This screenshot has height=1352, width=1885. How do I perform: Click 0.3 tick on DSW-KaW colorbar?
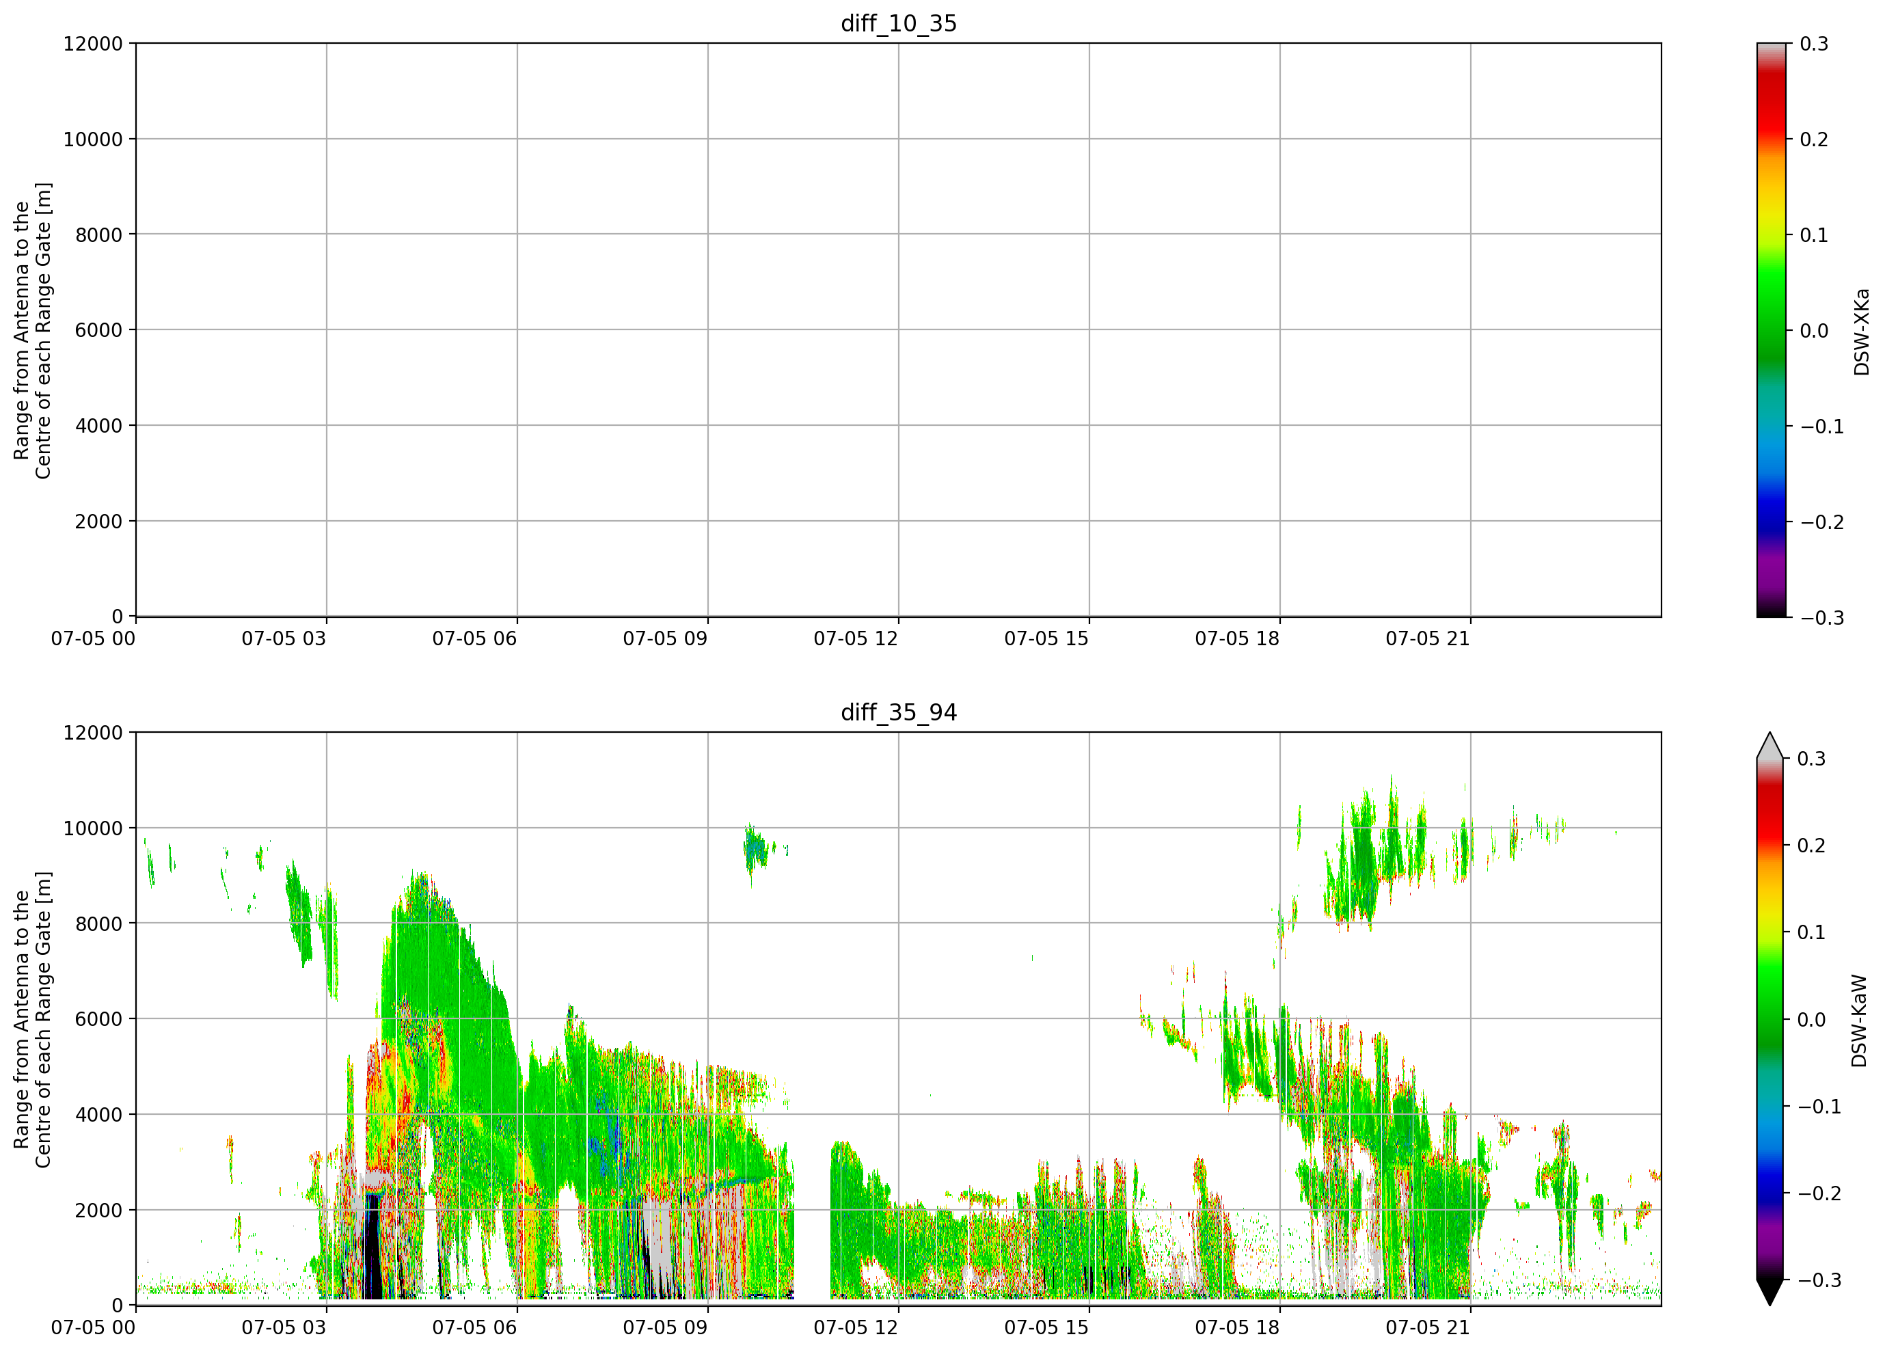pos(1812,759)
